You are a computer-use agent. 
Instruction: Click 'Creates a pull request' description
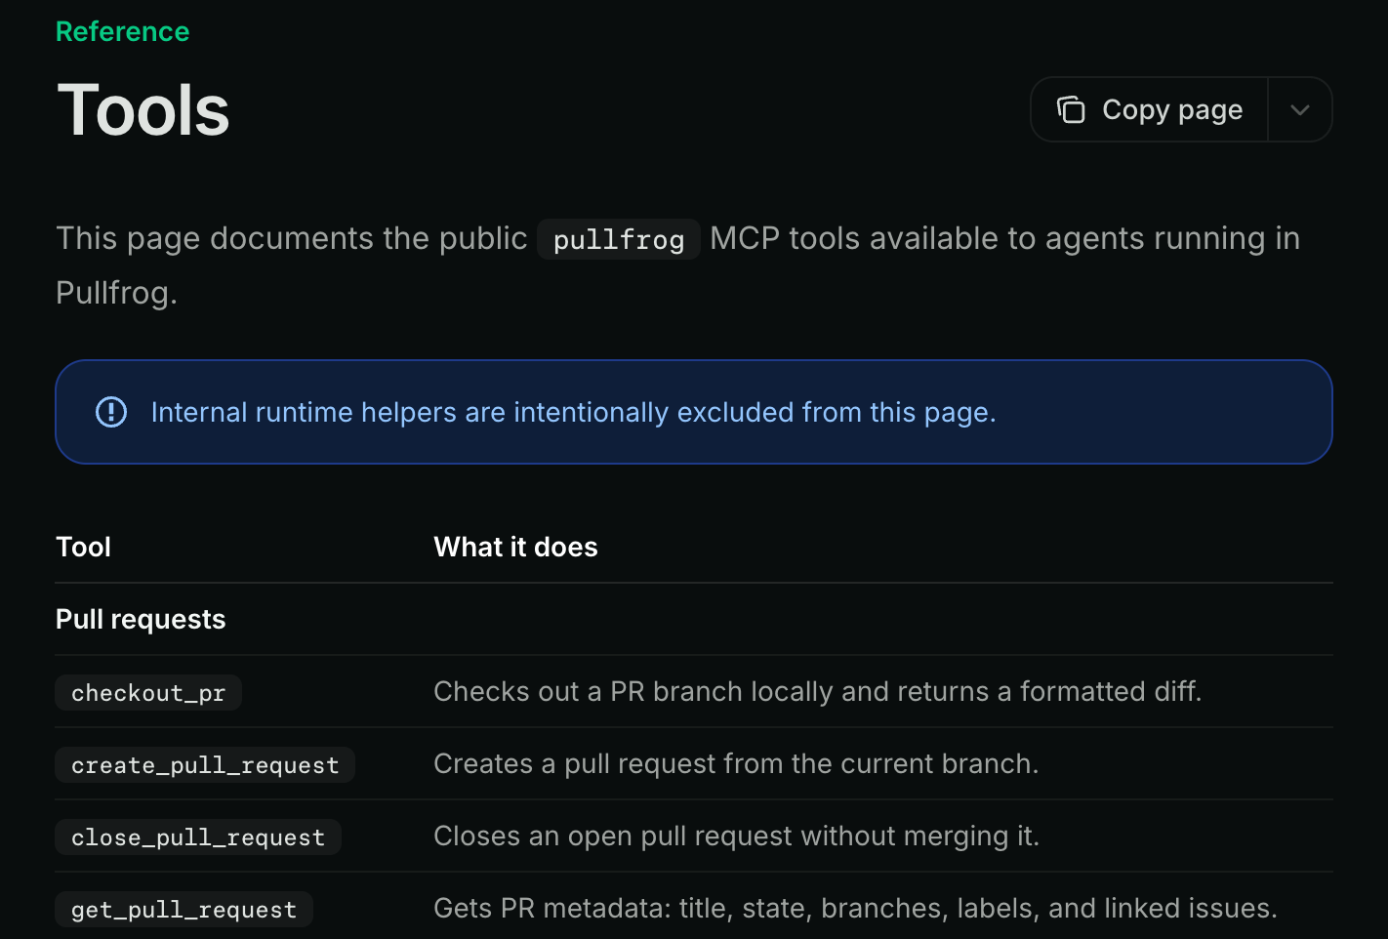[x=736, y=763]
